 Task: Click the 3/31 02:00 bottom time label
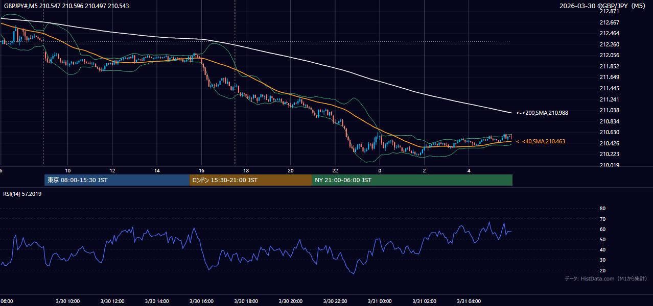coord(425,301)
